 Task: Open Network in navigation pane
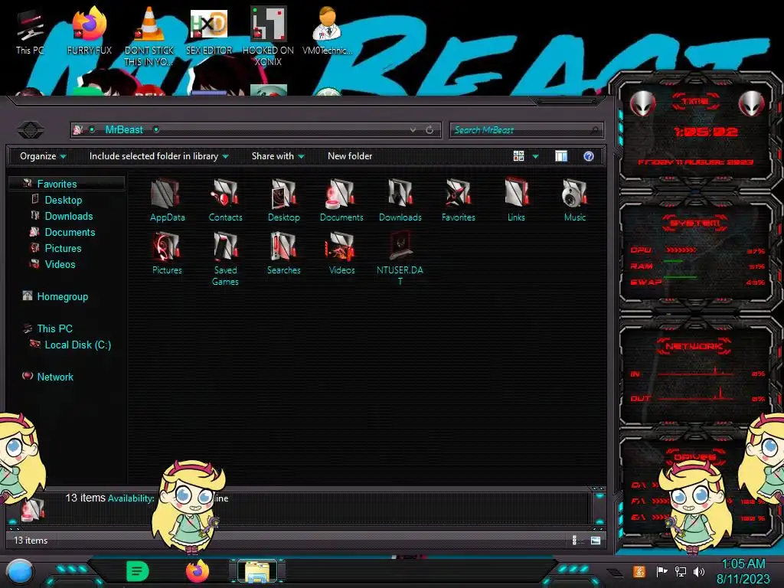coord(55,377)
